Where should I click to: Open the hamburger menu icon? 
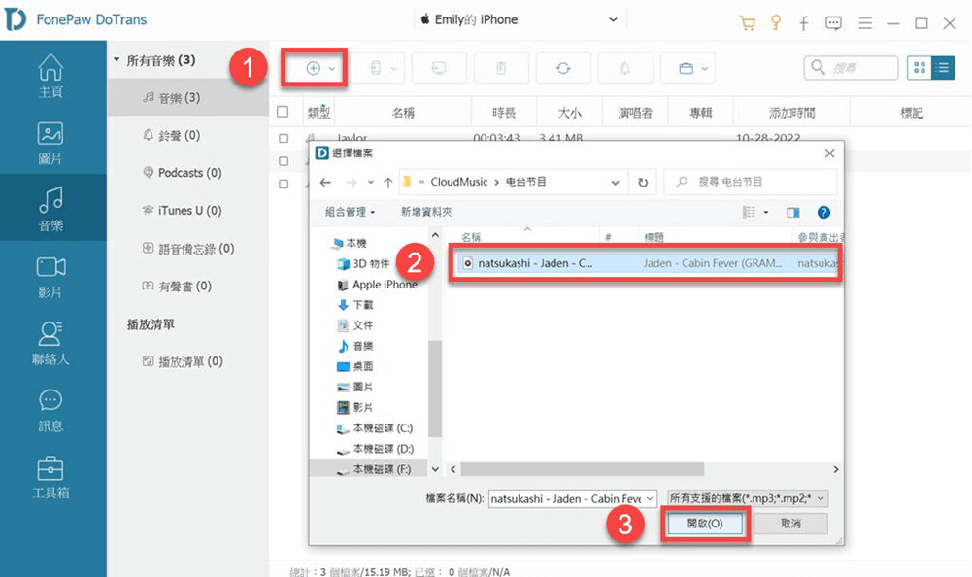tap(865, 23)
